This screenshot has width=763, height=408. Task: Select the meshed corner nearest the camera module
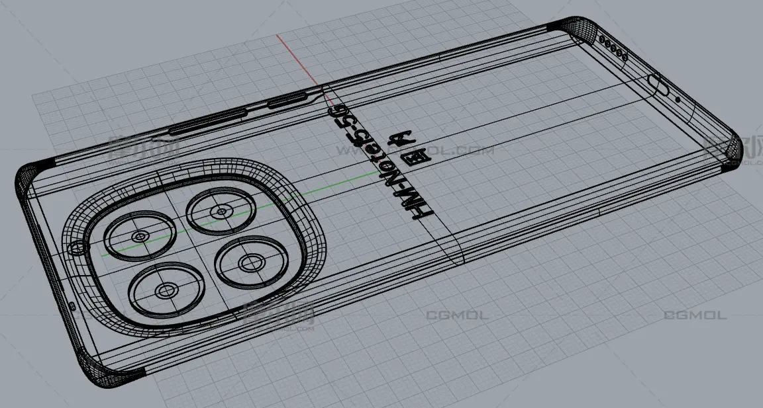[x=30, y=178]
